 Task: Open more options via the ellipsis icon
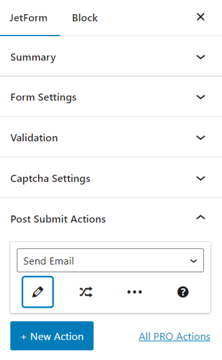coord(134,292)
